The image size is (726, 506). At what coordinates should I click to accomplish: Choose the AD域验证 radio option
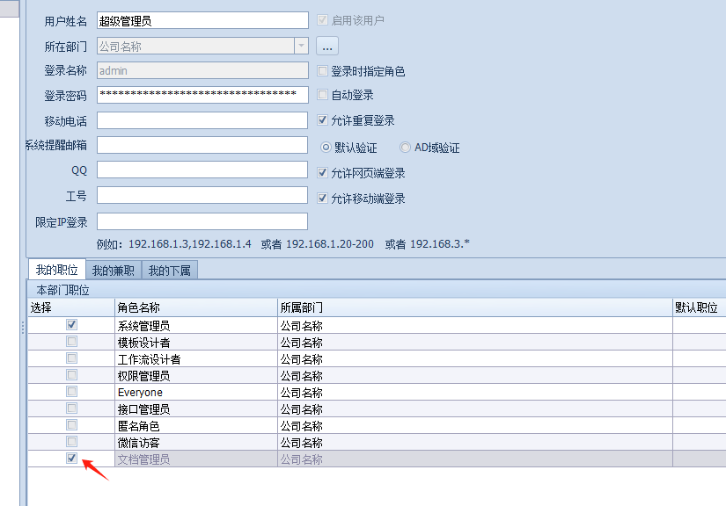[406, 148]
